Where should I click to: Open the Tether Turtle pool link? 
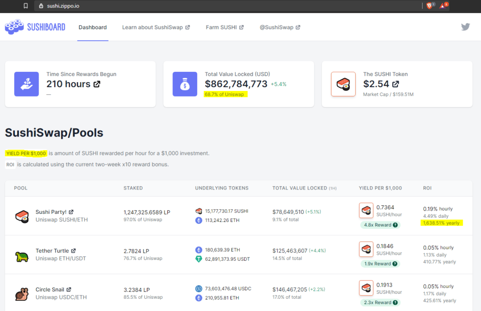55,250
